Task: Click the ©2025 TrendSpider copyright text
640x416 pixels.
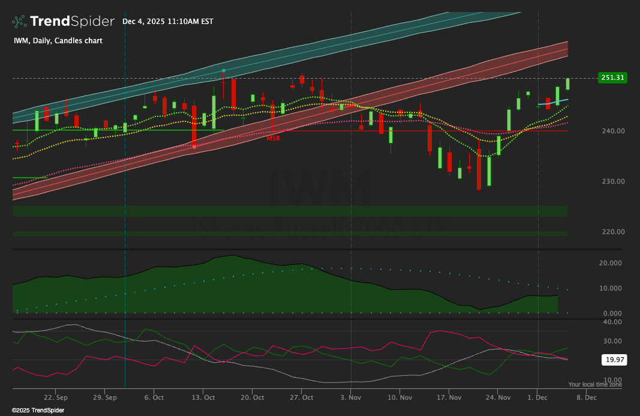Action: click(37, 410)
